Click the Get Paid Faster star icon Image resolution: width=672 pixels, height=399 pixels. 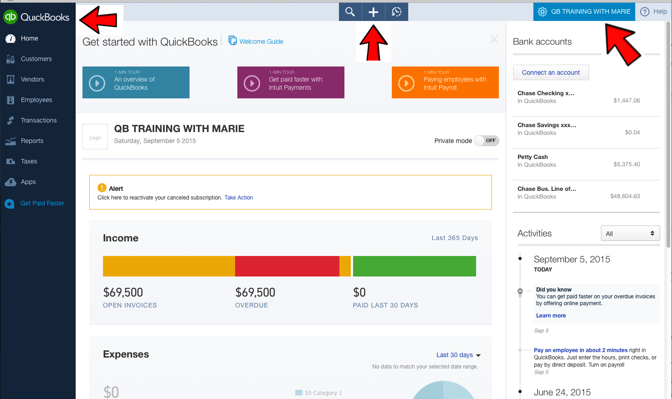point(10,204)
